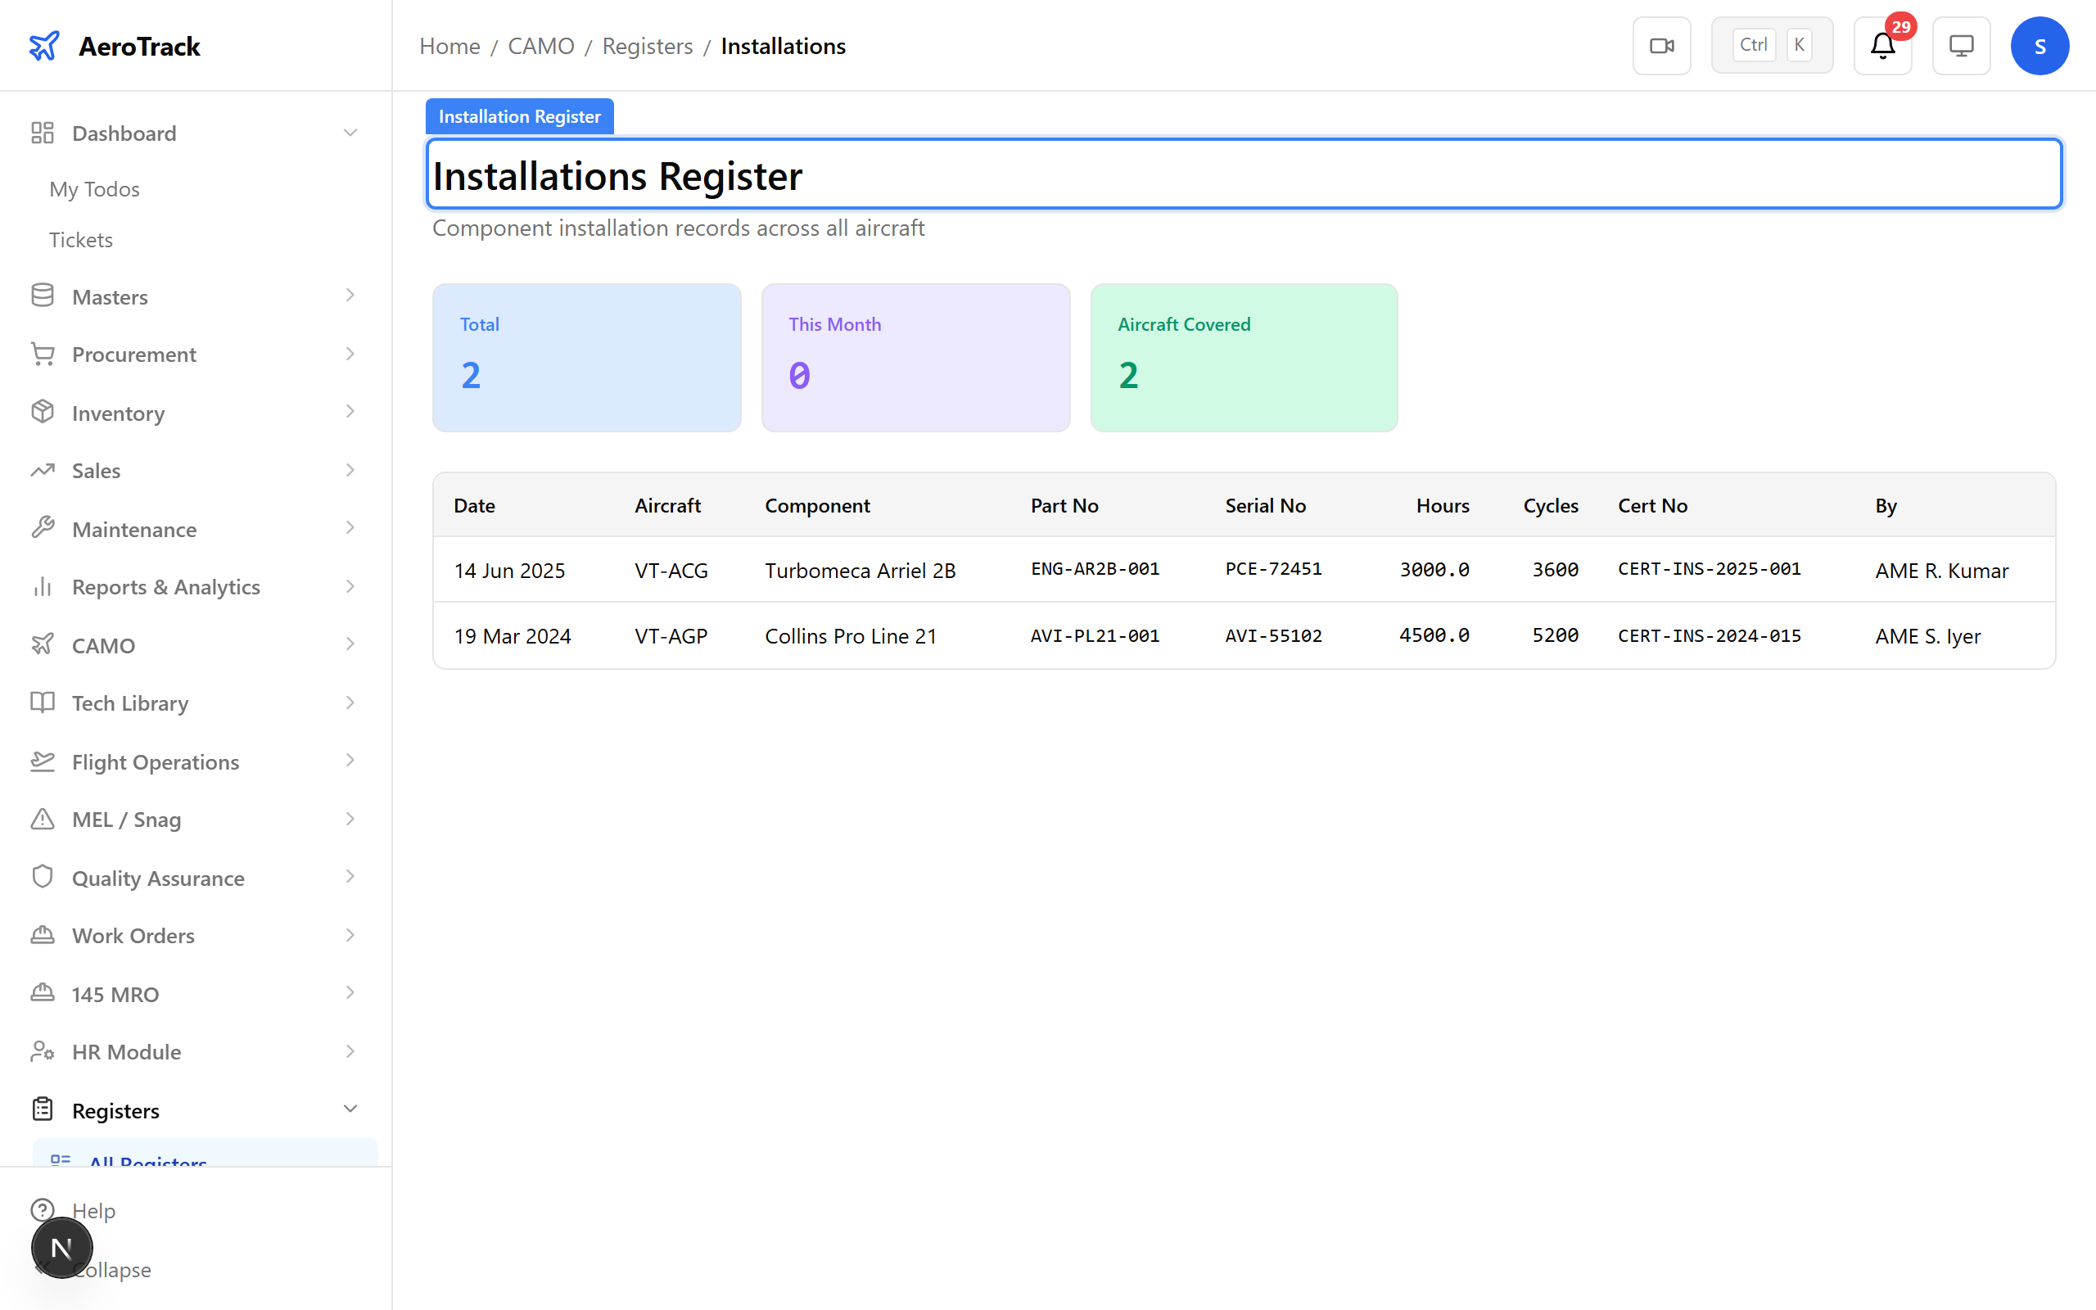
Task: Expand the Flight Operations chevron
Action: point(350,761)
